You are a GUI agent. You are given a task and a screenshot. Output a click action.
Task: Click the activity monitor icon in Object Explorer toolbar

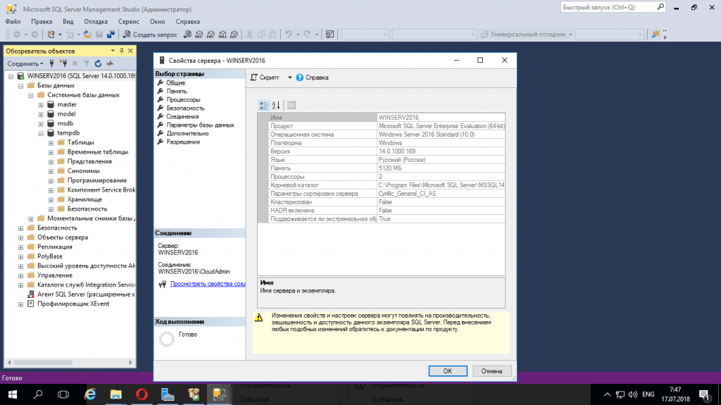tap(109, 63)
